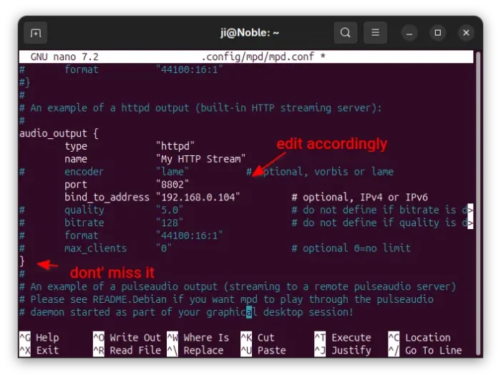
Task: Click the terminal search magnifier icon
Action: [345, 33]
